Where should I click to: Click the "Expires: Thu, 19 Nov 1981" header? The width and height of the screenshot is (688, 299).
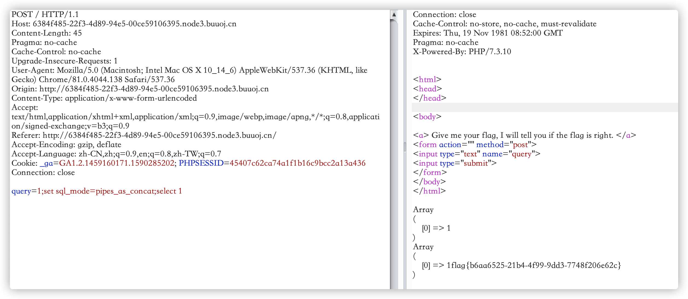(x=488, y=33)
